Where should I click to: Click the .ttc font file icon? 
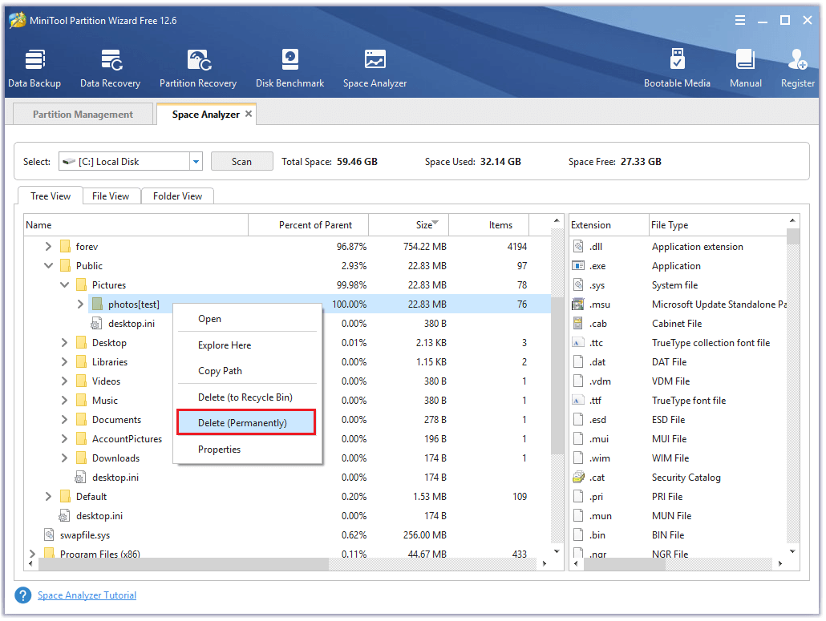click(578, 343)
